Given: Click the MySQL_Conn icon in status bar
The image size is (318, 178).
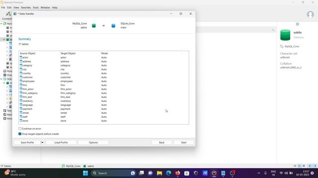Looking at the screenshot, I should pyautogui.click(x=63, y=166).
